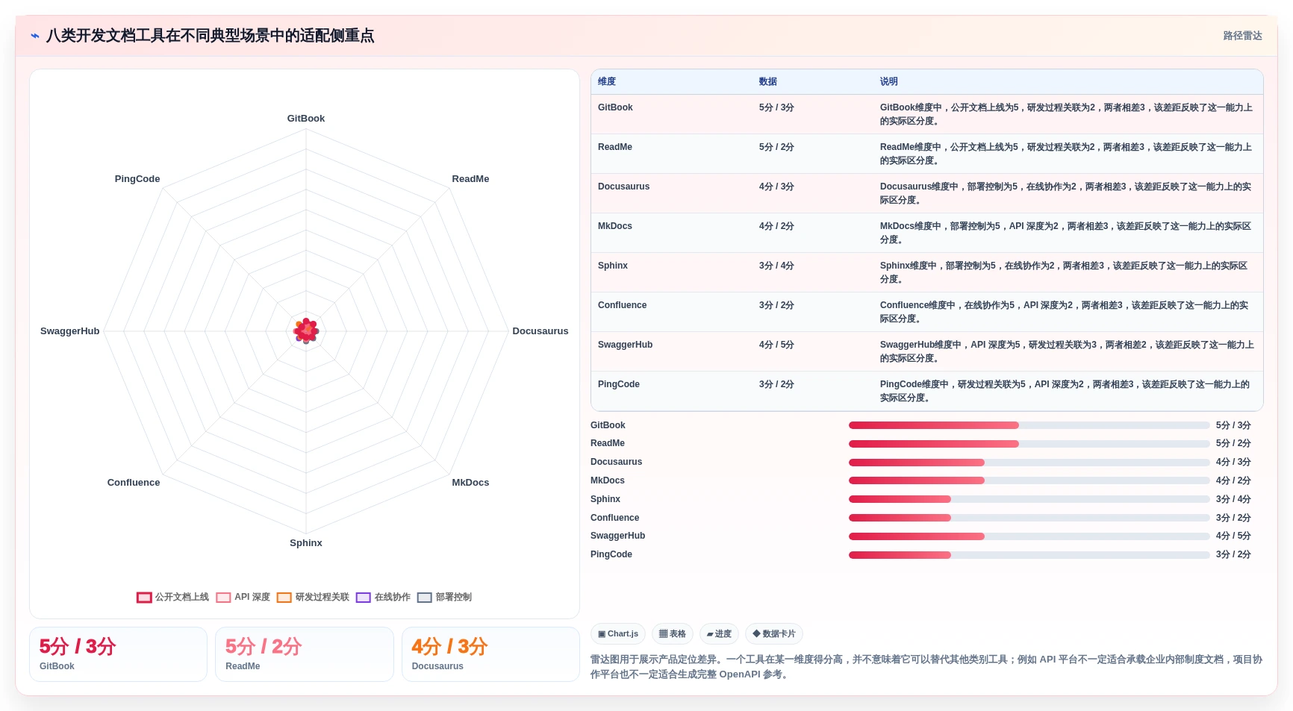Toggle the 在线协作 legend series
Image resolution: width=1293 pixels, height=711 pixels.
point(384,597)
